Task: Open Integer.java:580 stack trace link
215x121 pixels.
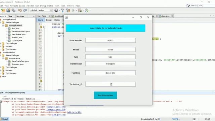Action: [56, 107]
